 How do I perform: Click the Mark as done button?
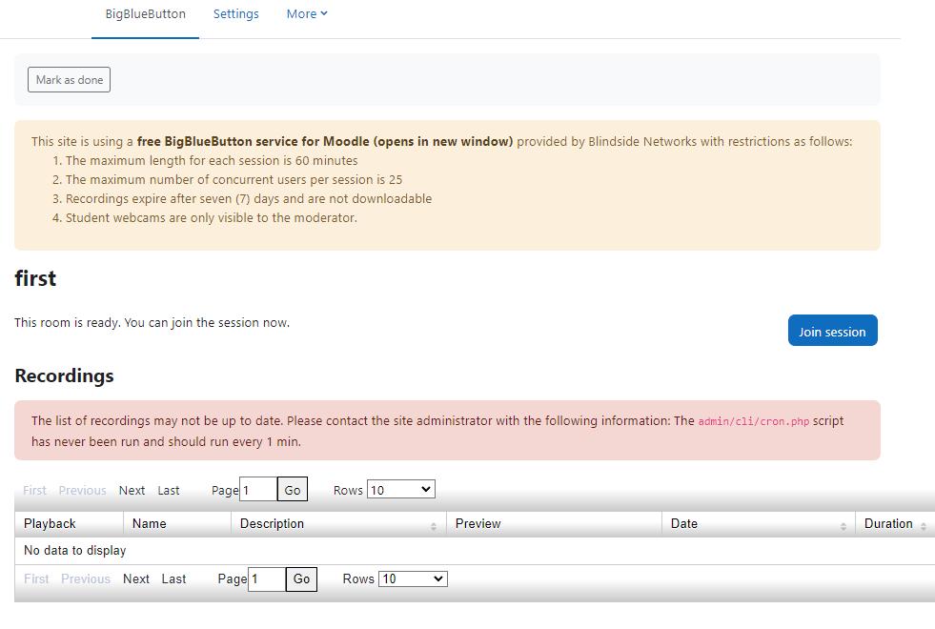coord(70,80)
